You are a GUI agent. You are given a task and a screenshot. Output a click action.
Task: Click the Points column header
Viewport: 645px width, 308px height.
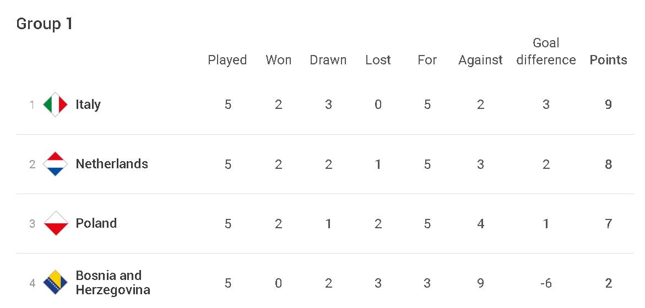point(608,60)
